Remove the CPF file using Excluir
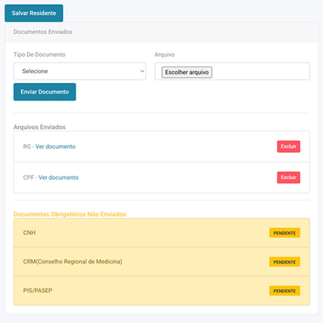The height and width of the screenshot is (323, 323). (288, 177)
